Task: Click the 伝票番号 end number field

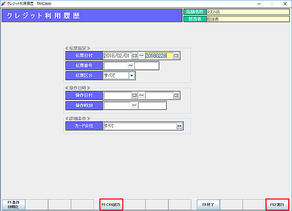Action: 146,66
